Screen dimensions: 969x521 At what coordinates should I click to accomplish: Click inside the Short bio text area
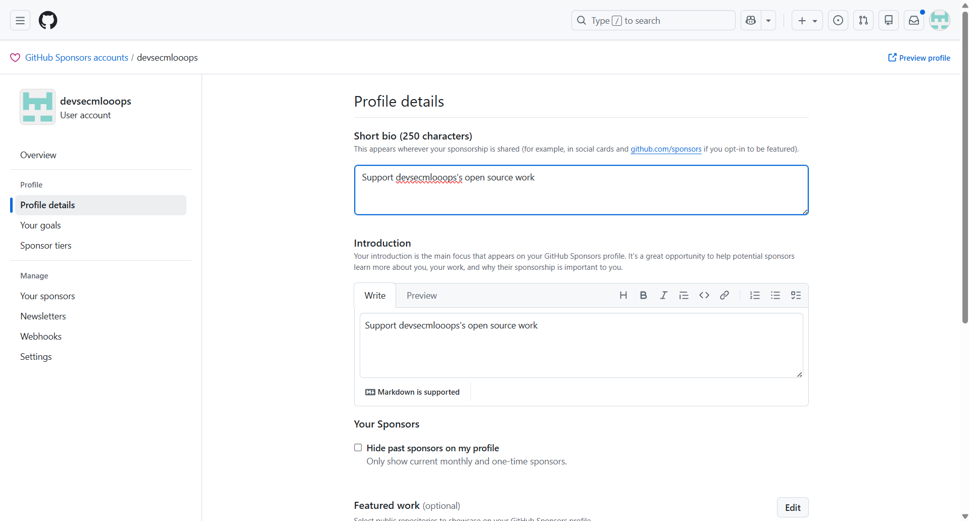[x=580, y=190]
